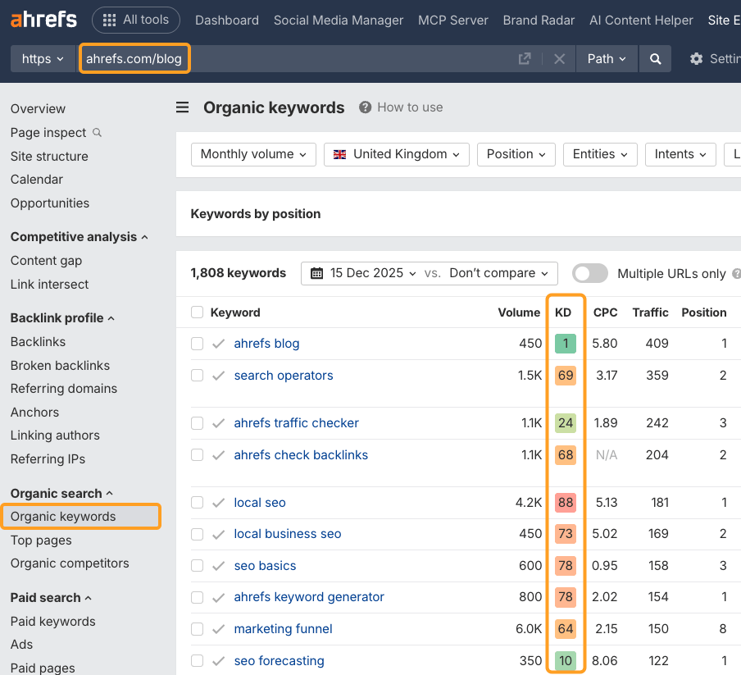Open the 'ahrefs blog' keyword link
The width and height of the screenshot is (741, 675).
266,343
